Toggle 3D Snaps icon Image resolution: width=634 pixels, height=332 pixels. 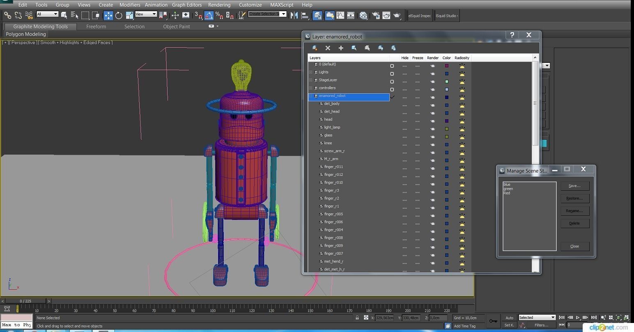point(198,15)
